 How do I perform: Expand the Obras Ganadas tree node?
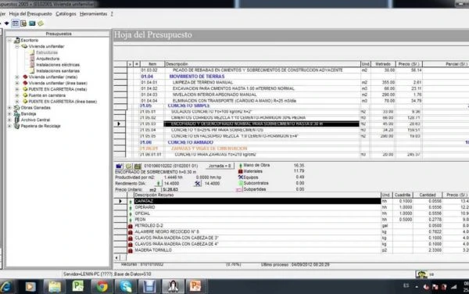[9, 108]
